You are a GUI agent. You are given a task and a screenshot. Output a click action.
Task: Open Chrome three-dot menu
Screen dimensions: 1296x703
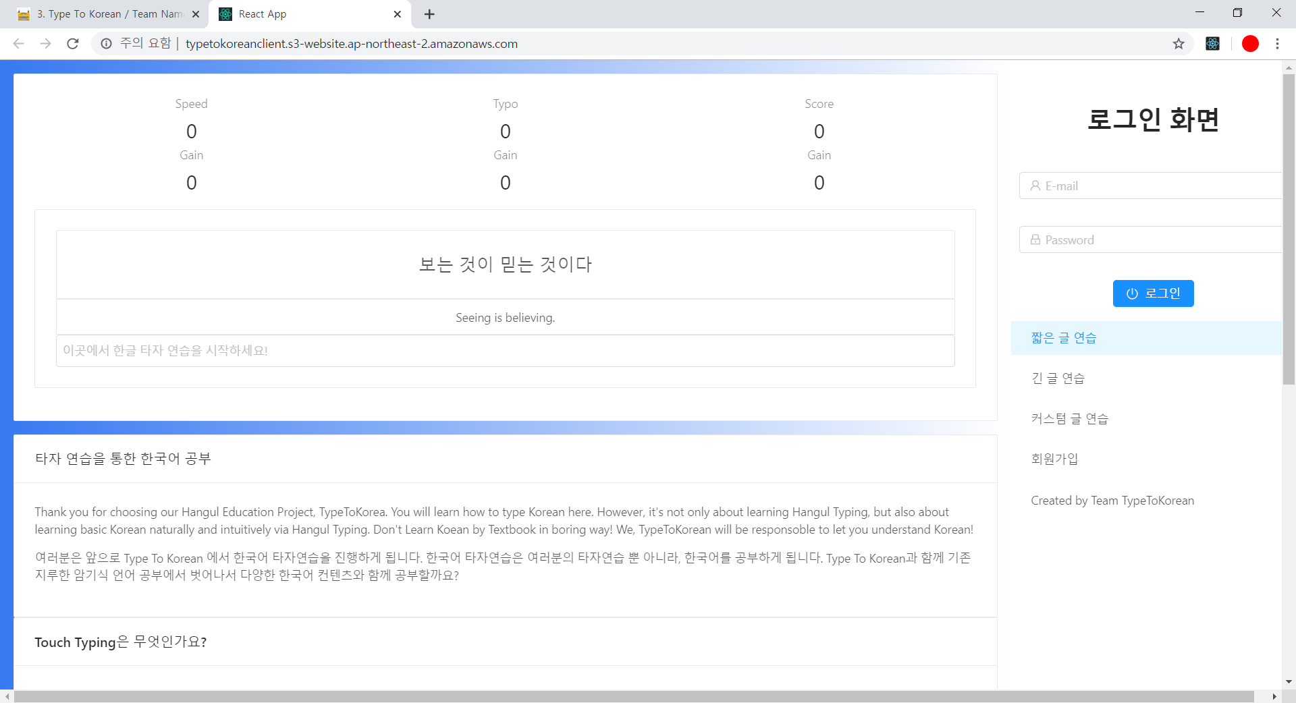click(1277, 44)
